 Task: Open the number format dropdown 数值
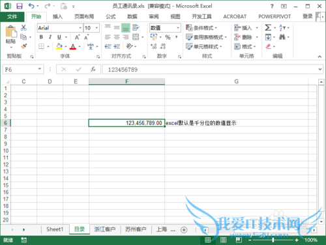click(x=178, y=28)
